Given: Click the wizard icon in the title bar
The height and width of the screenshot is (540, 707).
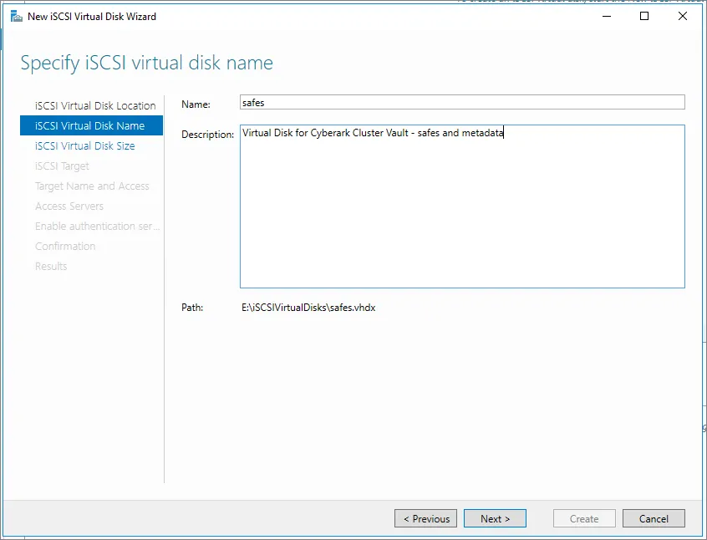Looking at the screenshot, I should (16, 16).
